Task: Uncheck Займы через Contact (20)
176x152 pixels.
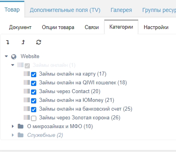Action: [33, 92]
